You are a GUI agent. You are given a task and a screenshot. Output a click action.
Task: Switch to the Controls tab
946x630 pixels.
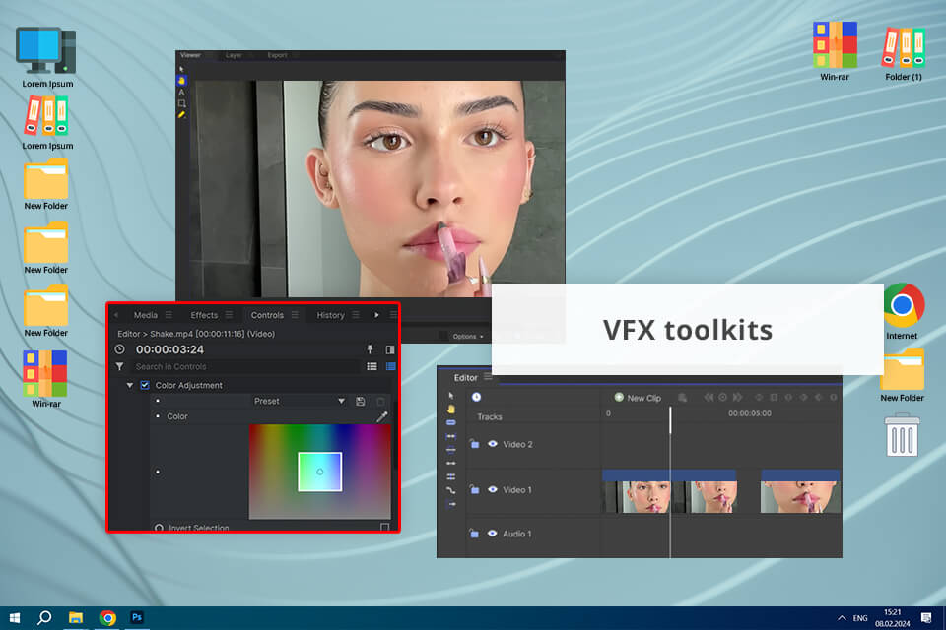267,315
